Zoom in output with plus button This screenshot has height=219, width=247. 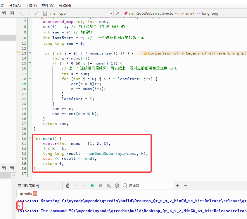177,185
